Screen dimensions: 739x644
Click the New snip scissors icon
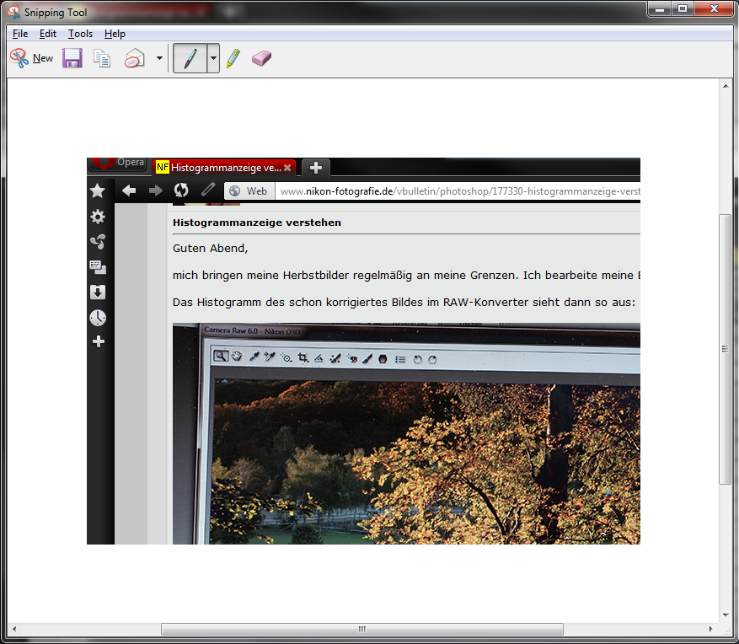click(x=19, y=58)
